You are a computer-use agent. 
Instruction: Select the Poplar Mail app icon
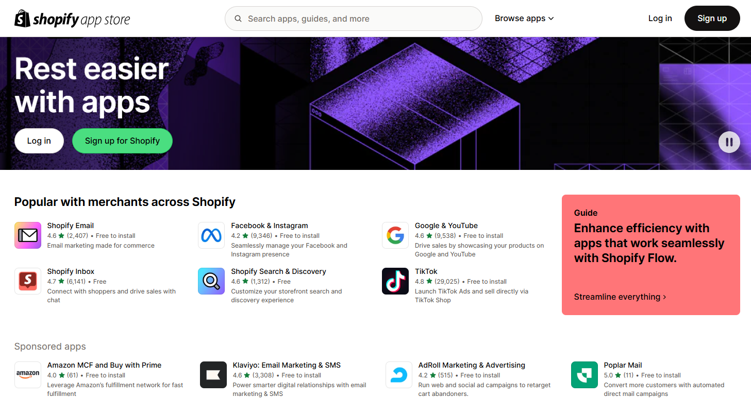point(585,375)
